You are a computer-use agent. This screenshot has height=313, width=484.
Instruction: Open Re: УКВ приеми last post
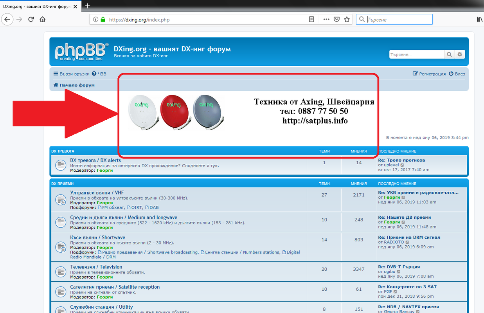(418, 192)
